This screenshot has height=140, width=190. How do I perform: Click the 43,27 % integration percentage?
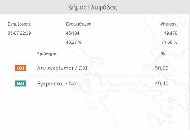[74, 42]
